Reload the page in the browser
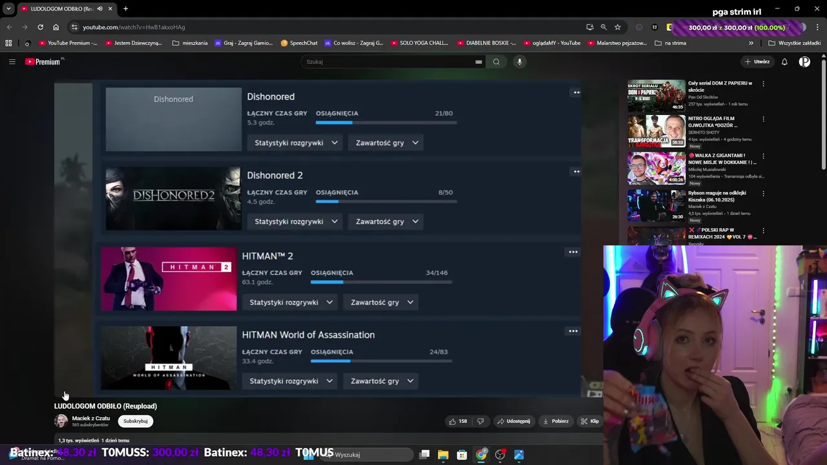 (x=40, y=27)
